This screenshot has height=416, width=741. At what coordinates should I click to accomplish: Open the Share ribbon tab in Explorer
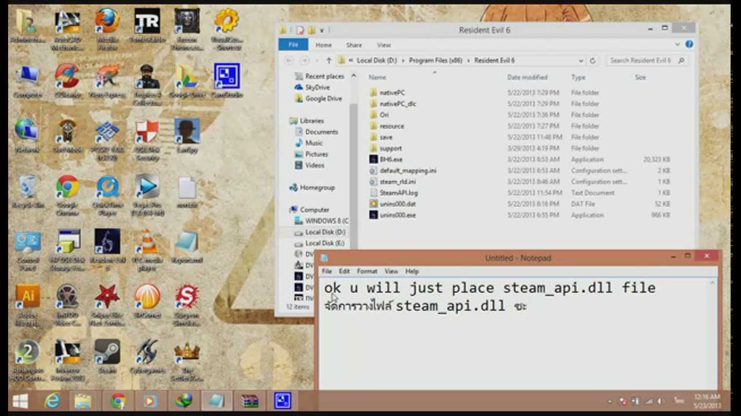[354, 44]
